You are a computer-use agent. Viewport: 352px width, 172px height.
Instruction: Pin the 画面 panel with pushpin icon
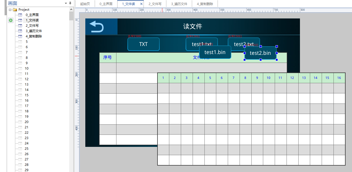pyautogui.click(x=70, y=3)
